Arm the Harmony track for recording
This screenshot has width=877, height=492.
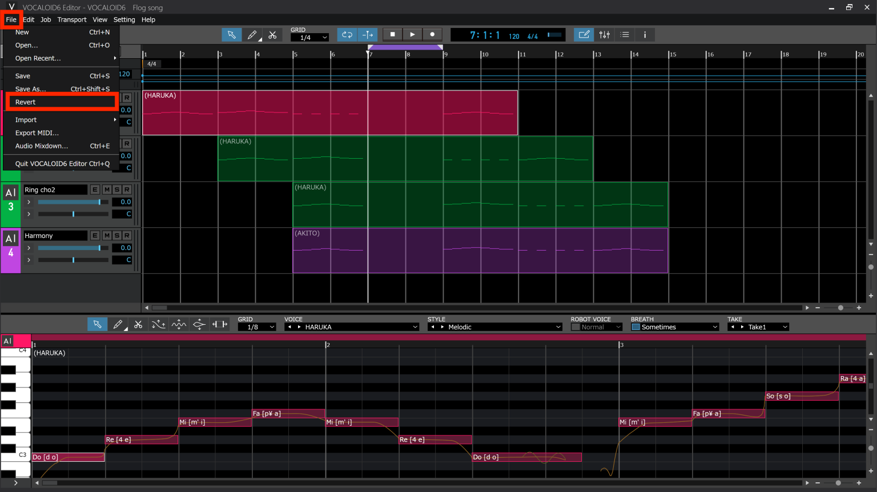coord(126,235)
